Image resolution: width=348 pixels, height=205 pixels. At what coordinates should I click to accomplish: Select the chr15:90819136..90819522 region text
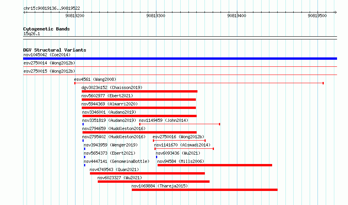click(52, 9)
